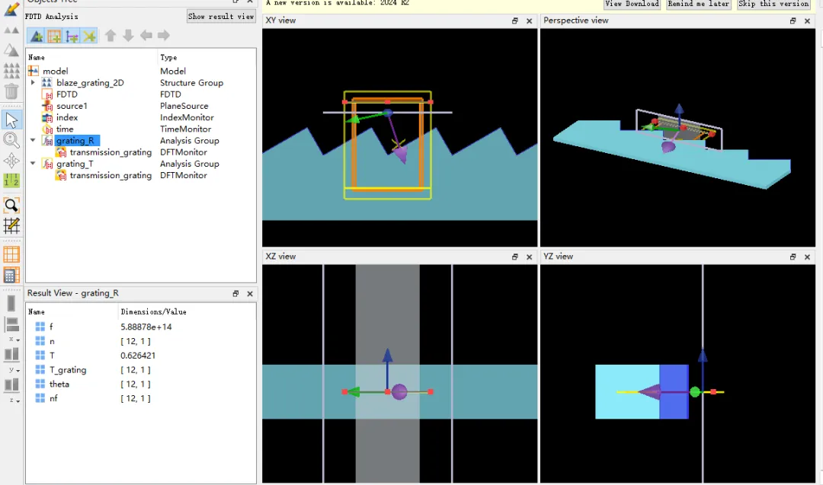Click the blue Z-axis arrow in XZ view
This screenshot has height=485, width=823.
click(x=388, y=356)
